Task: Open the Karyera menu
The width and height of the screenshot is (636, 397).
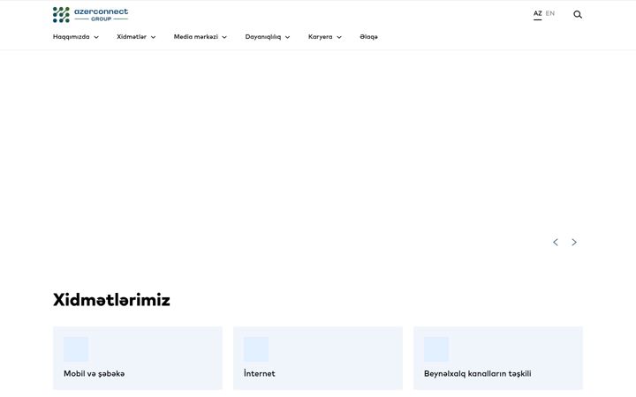Action: 320,37
